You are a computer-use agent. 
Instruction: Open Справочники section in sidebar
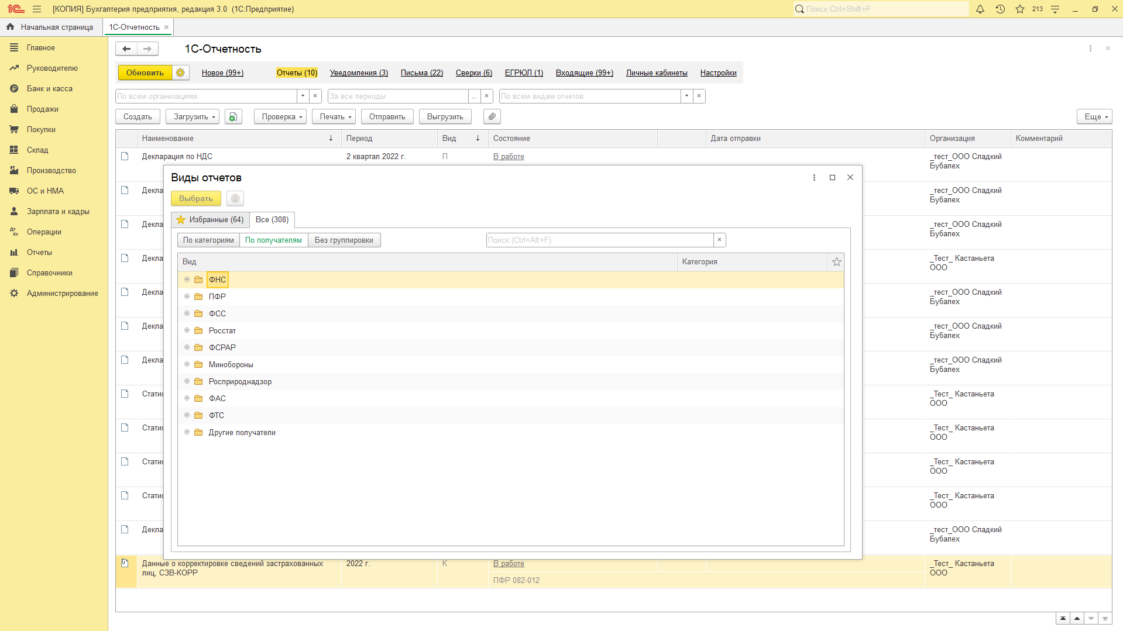pos(50,273)
